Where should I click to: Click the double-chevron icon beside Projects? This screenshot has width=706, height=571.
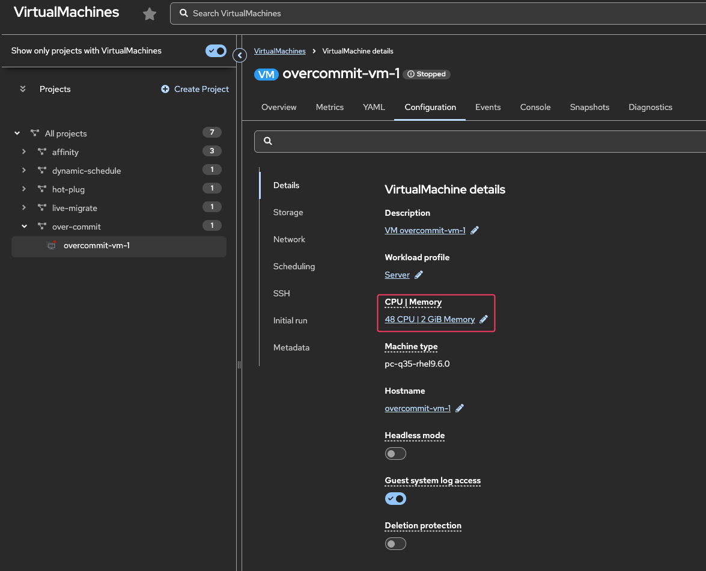[x=23, y=89]
